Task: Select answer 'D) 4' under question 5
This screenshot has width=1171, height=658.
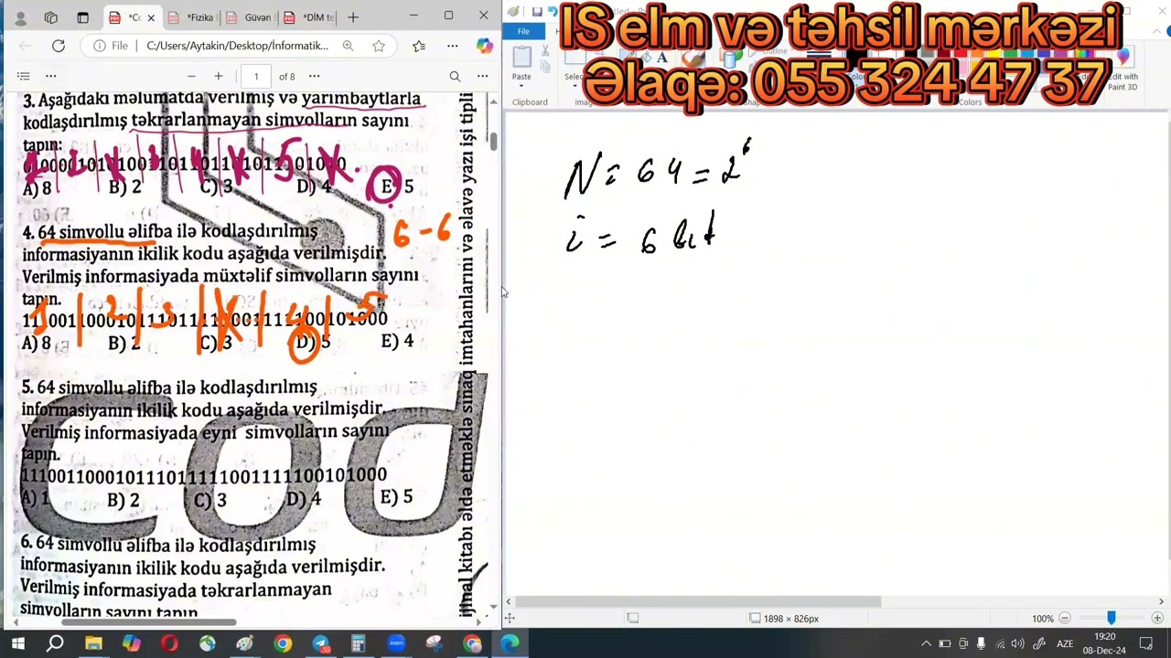Action: [x=304, y=499]
